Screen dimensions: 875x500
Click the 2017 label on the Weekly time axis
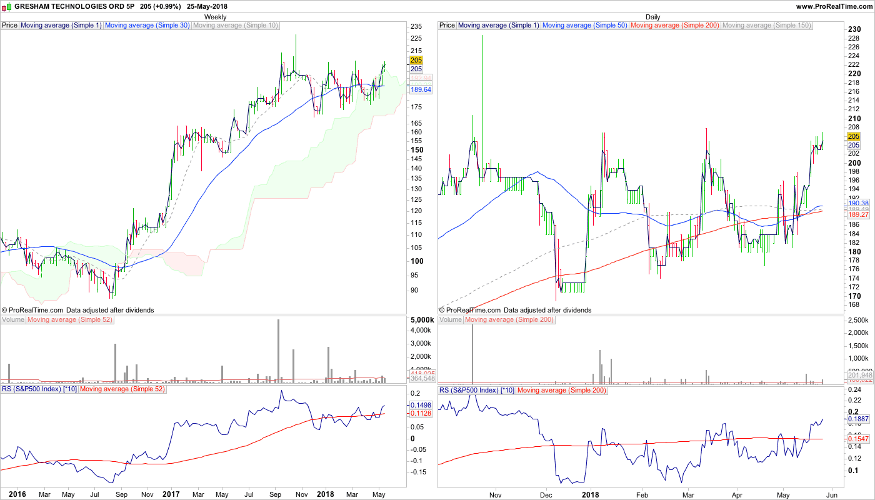click(x=171, y=494)
